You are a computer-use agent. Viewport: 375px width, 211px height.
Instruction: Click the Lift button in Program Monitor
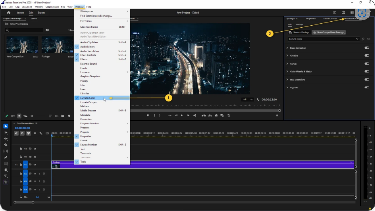tap(204, 115)
